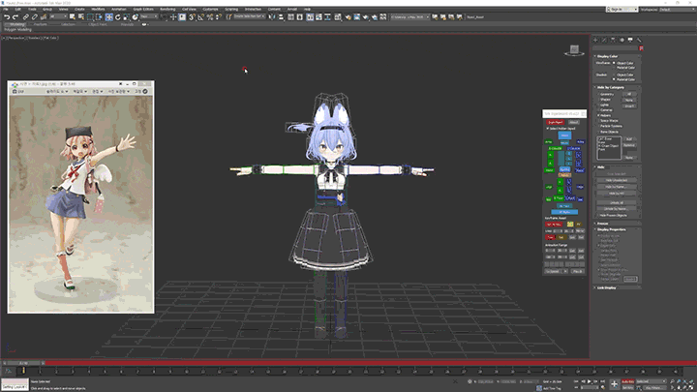Activate the Select and Move tool
Viewport: 697px width, 392px height.
click(x=108, y=16)
